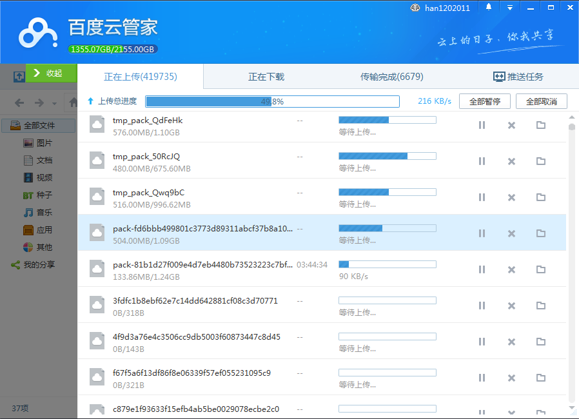Open the title bar dropdown menu
Screen dimensions: 579x419
click(510, 8)
